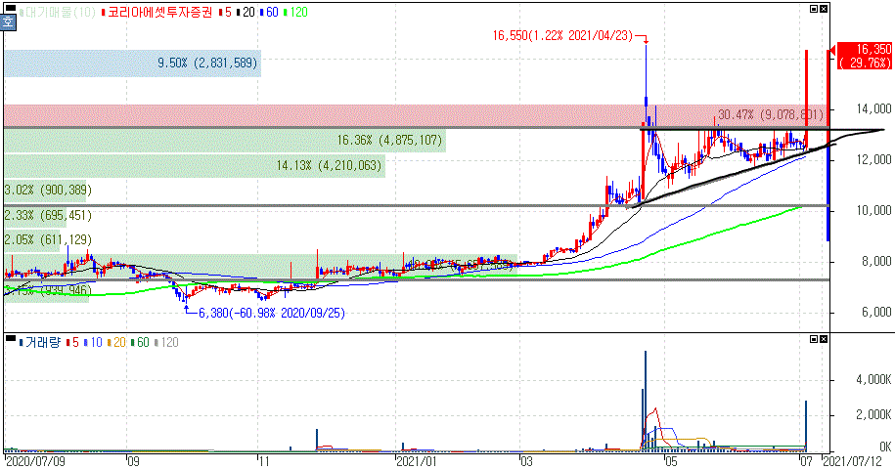Screen dimensions: 895x469
Task: Select the blue 60 moving average legend
Action: [x=269, y=12]
